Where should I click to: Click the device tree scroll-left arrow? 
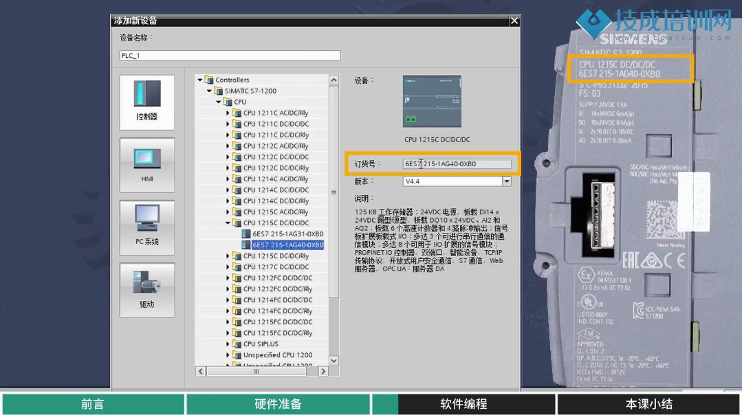tap(201, 372)
